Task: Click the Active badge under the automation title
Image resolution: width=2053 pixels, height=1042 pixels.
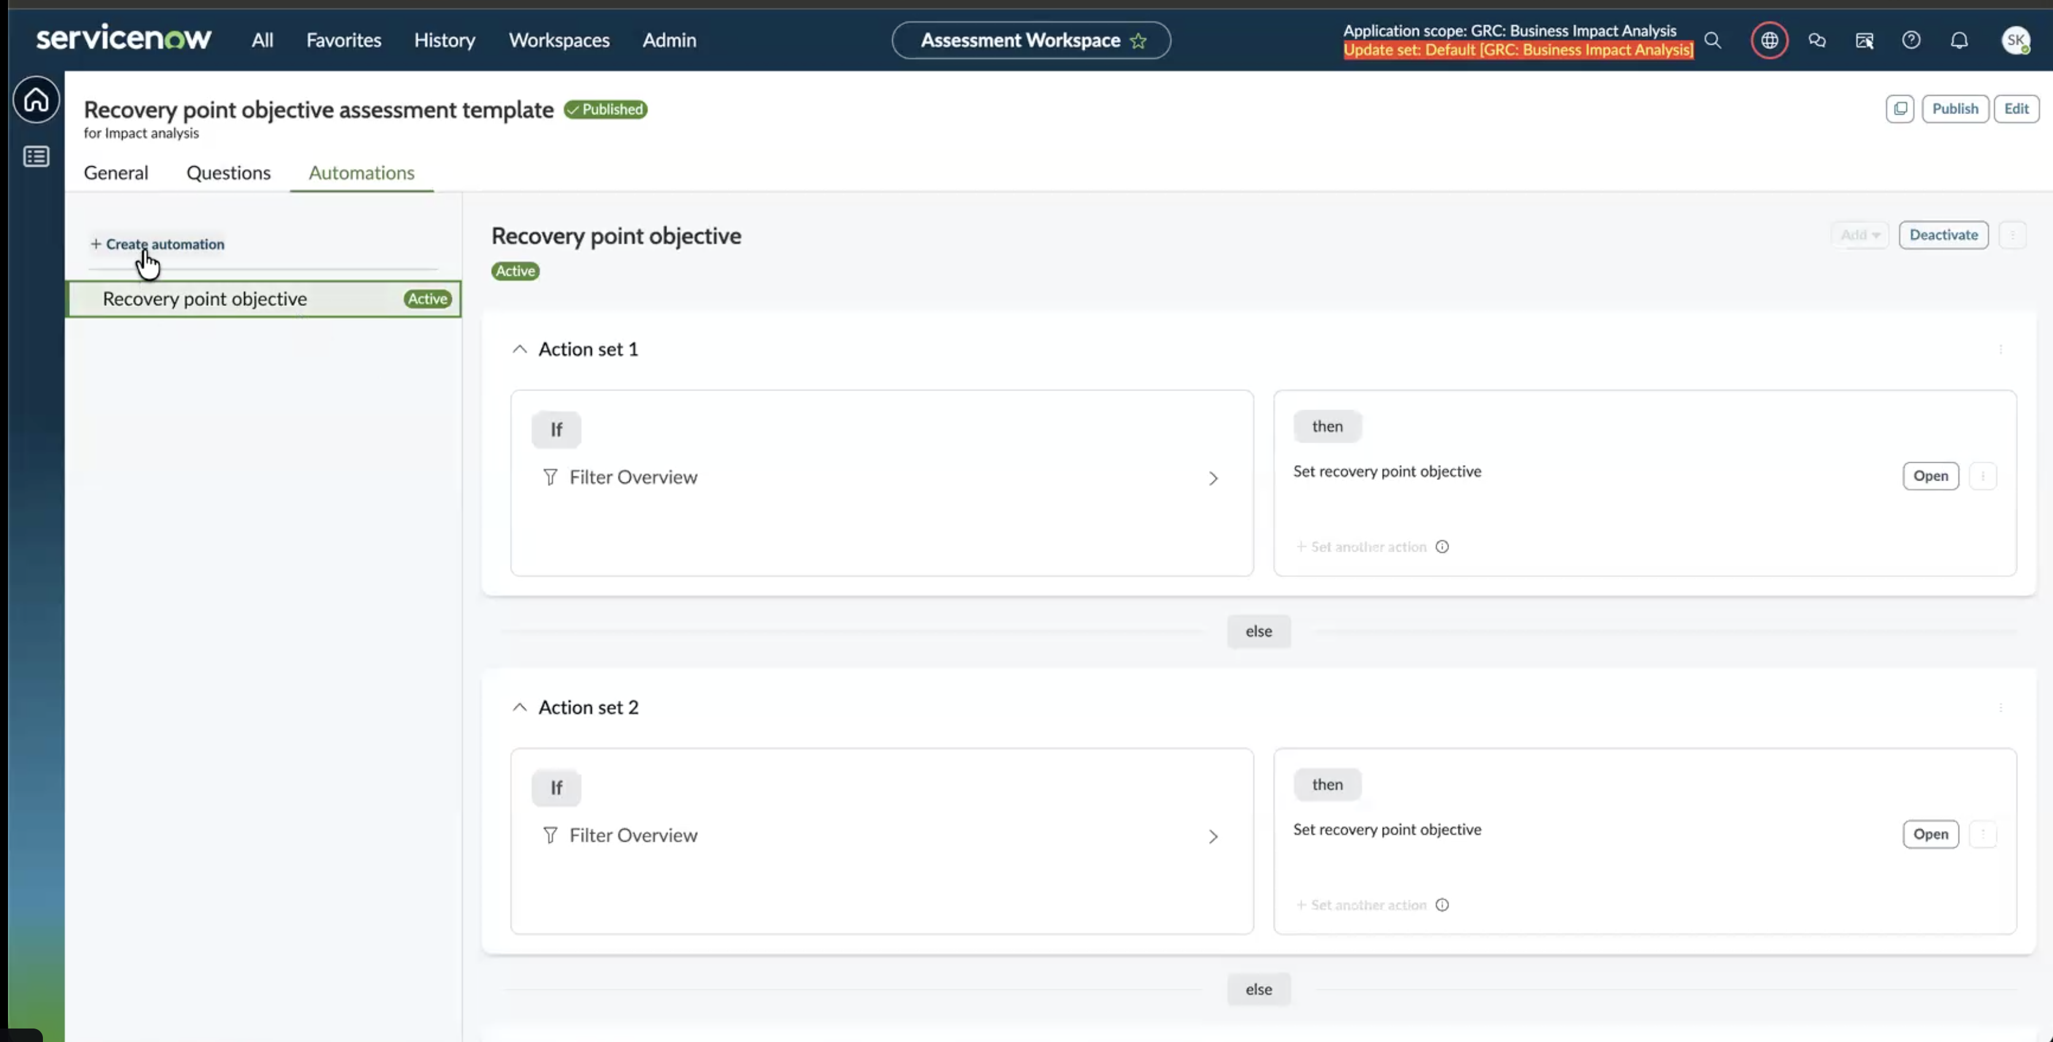Action: tap(516, 271)
